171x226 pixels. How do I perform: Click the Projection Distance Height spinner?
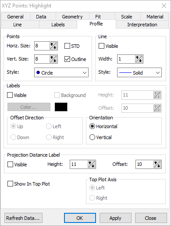pyautogui.click(x=92, y=164)
